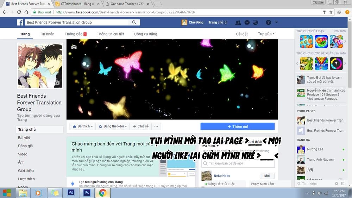Click the friend requests icon
Image resolution: width=352 pixels, height=198 pixels.
click(x=238, y=22)
